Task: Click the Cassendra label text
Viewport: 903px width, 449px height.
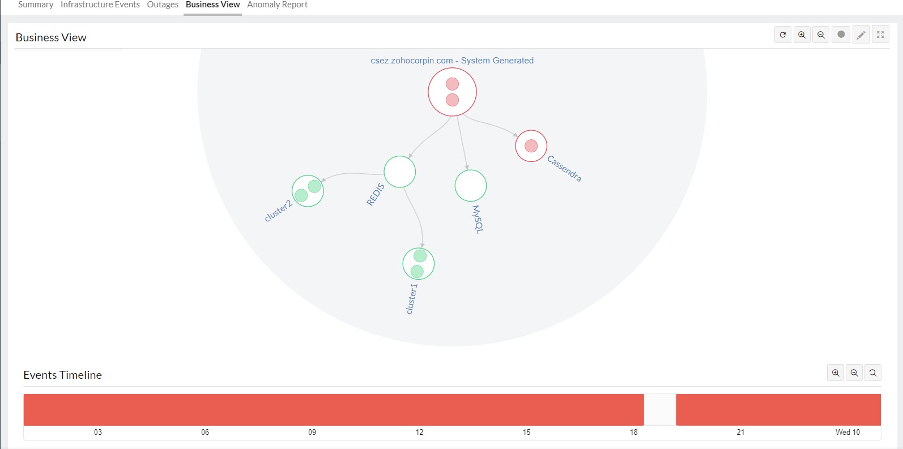Action: click(564, 169)
